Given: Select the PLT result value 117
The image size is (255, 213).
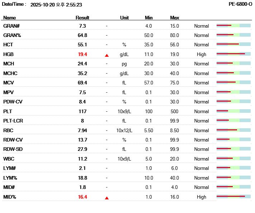Looking at the screenshot, I should pos(82,111).
